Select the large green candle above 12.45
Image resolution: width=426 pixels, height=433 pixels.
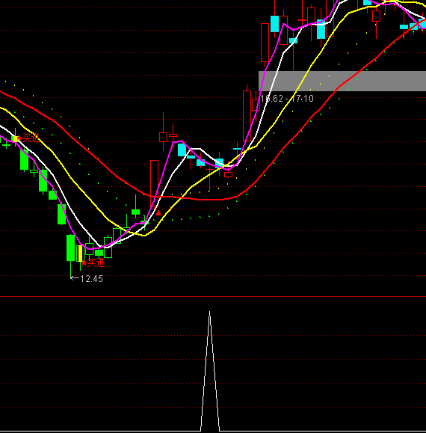coord(71,248)
